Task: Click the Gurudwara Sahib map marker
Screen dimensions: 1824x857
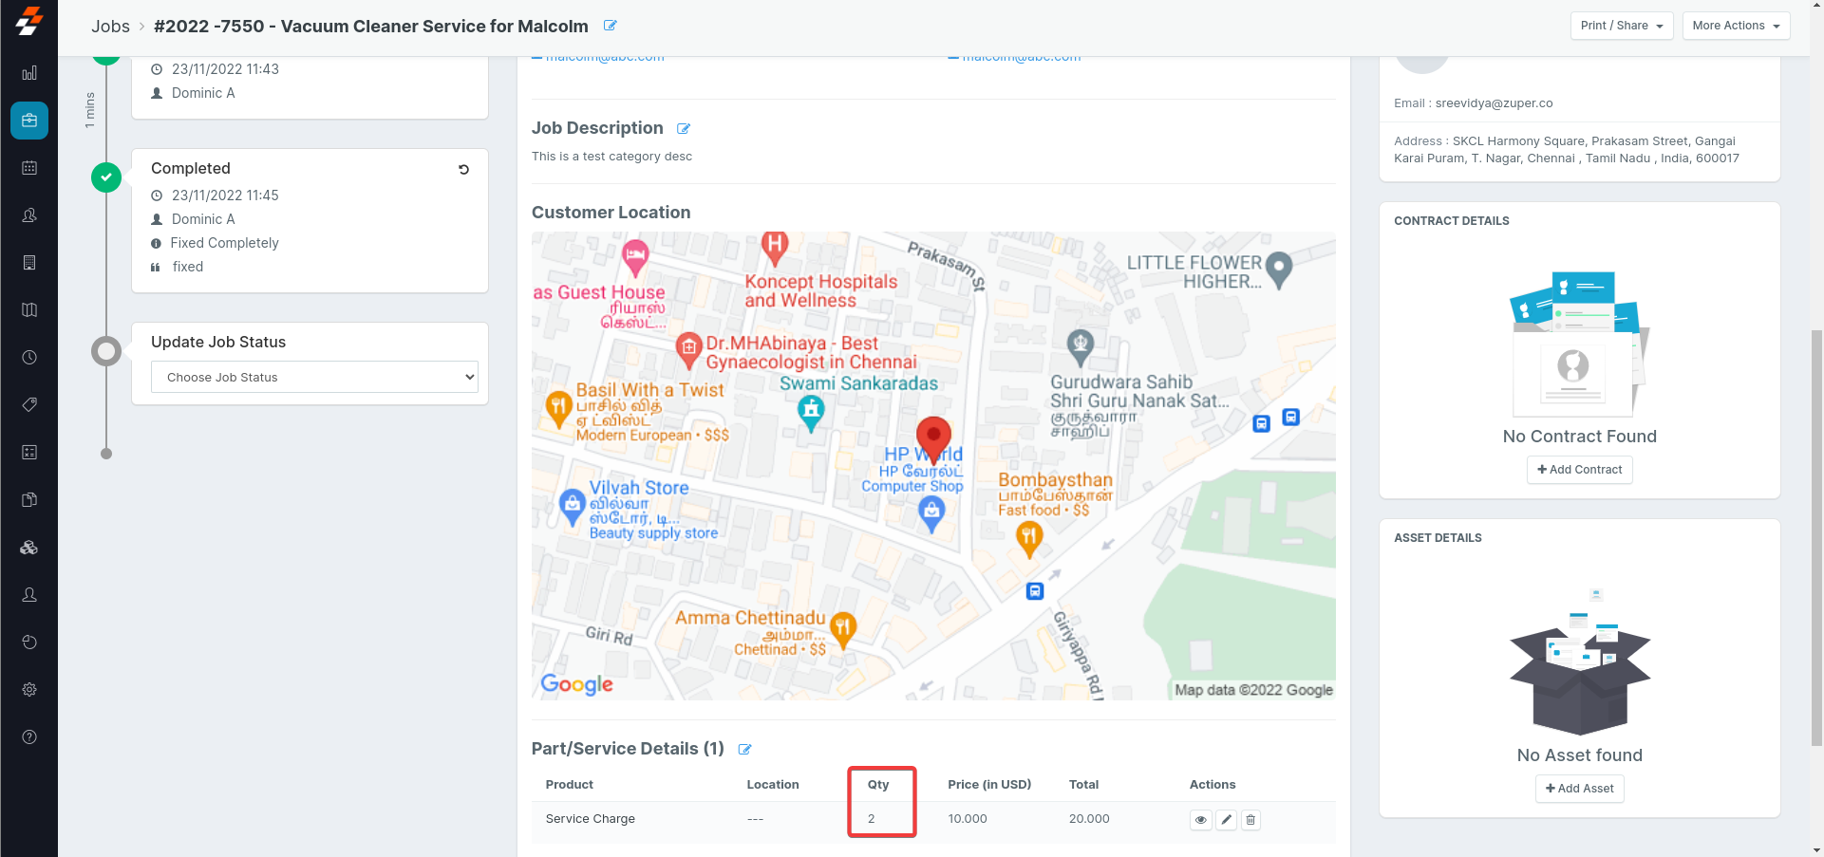Action: pos(1081,347)
